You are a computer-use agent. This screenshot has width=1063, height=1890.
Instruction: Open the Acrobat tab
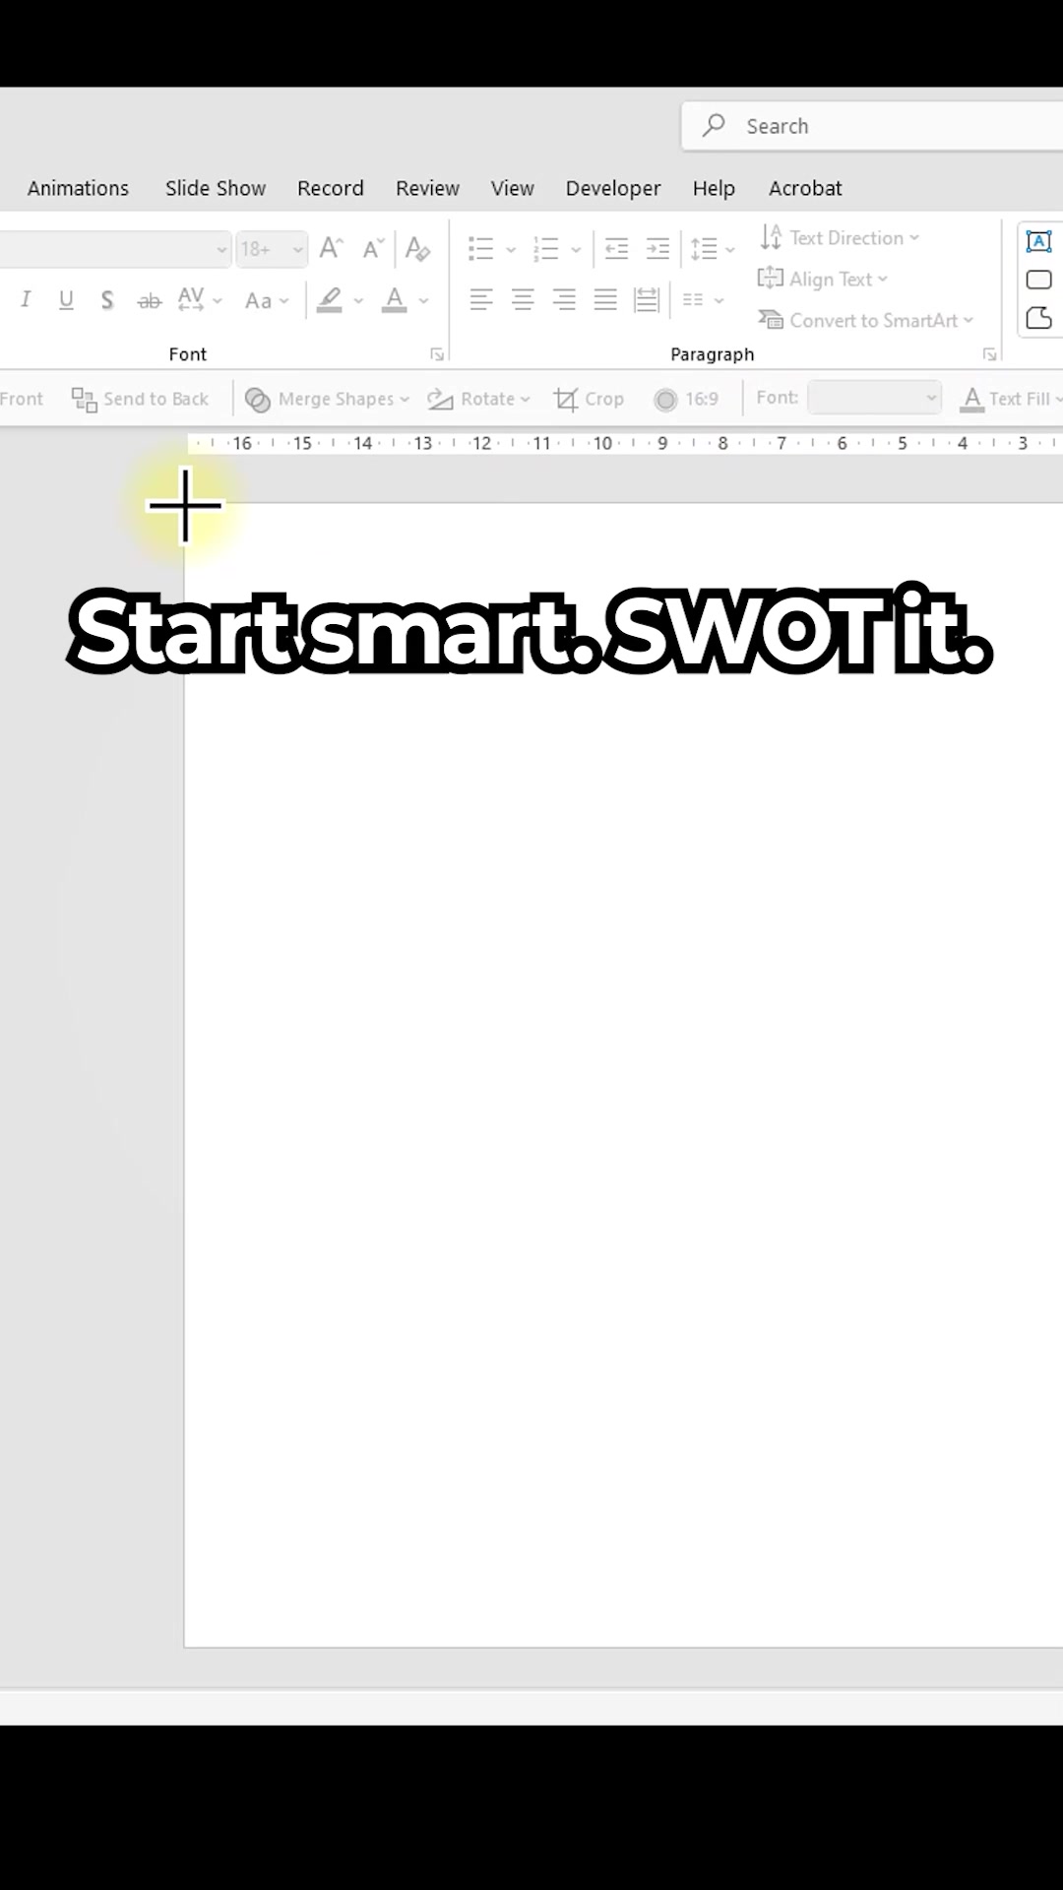[805, 188]
